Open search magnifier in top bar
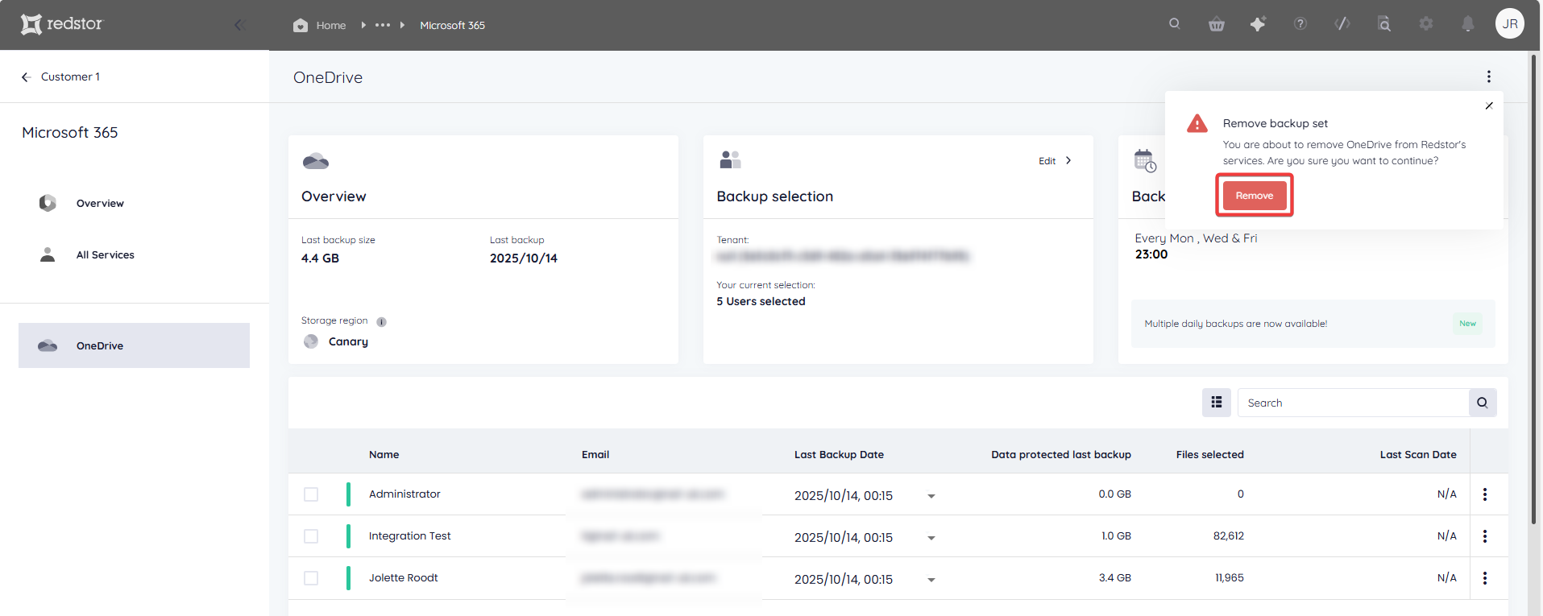Screen dimensions: 1543x616 (x=1175, y=23)
